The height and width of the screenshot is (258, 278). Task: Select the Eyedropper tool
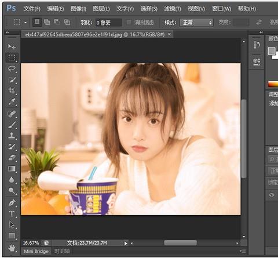point(12,101)
